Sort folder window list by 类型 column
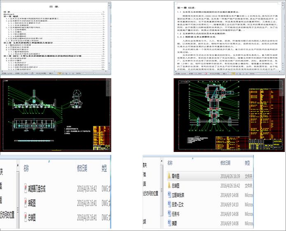The image size is (286, 231). [247, 163]
